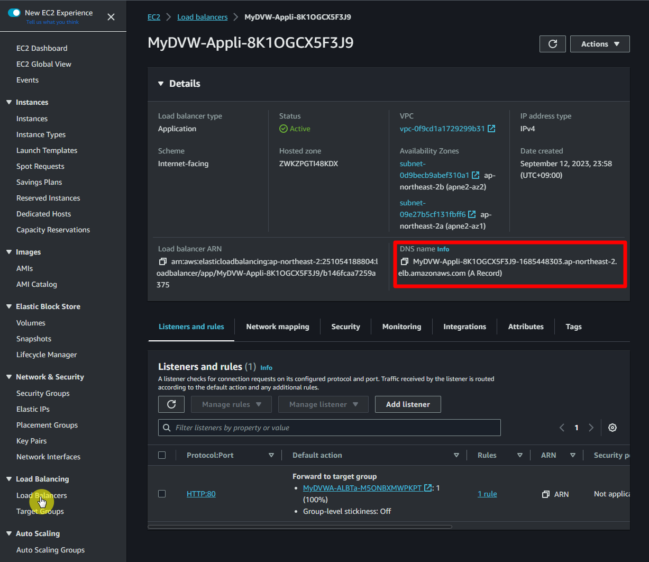649x562 pixels.
Task: Open the Actions dropdown menu
Action: coord(600,44)
